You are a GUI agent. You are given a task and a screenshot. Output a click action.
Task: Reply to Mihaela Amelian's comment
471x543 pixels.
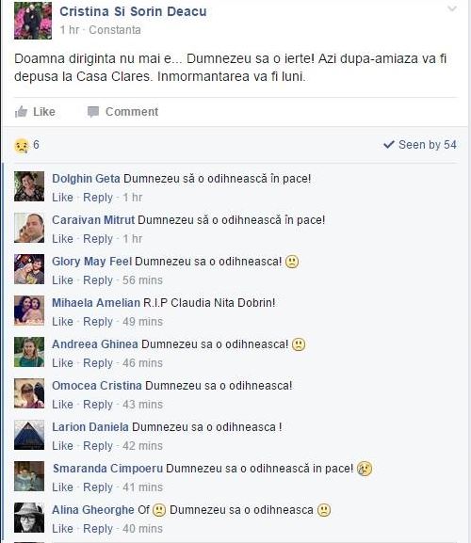pos(98,322)
